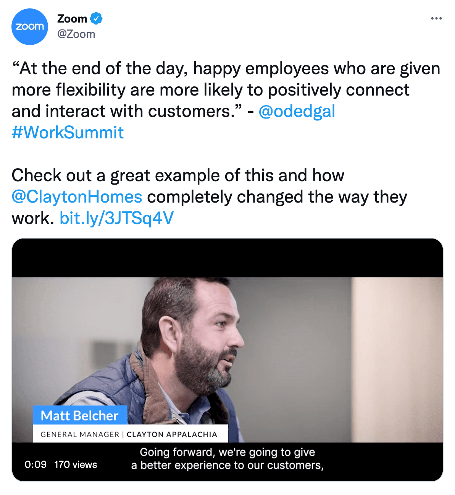Open the Zoom display name profile link
Screen dimensions: 455x495
point(72,18)
